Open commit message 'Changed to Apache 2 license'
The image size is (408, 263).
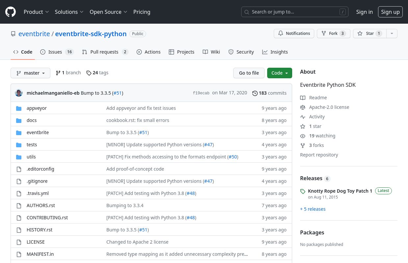point(138,242)
